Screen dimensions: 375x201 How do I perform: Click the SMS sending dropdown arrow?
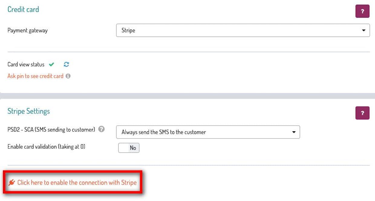(x=294, y=132)
